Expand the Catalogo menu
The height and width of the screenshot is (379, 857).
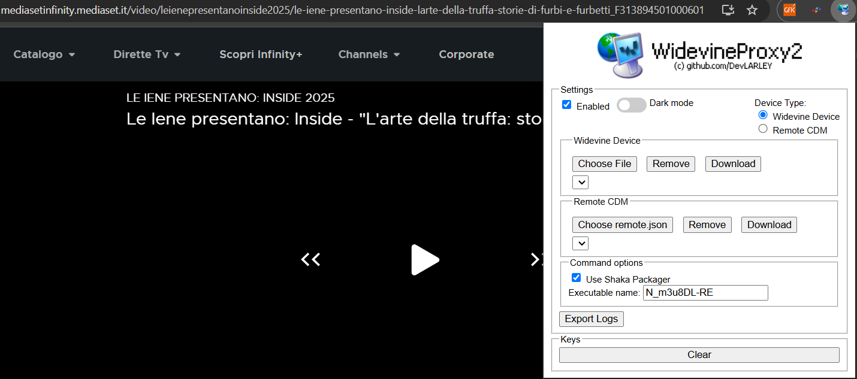(x=44, y=54)
